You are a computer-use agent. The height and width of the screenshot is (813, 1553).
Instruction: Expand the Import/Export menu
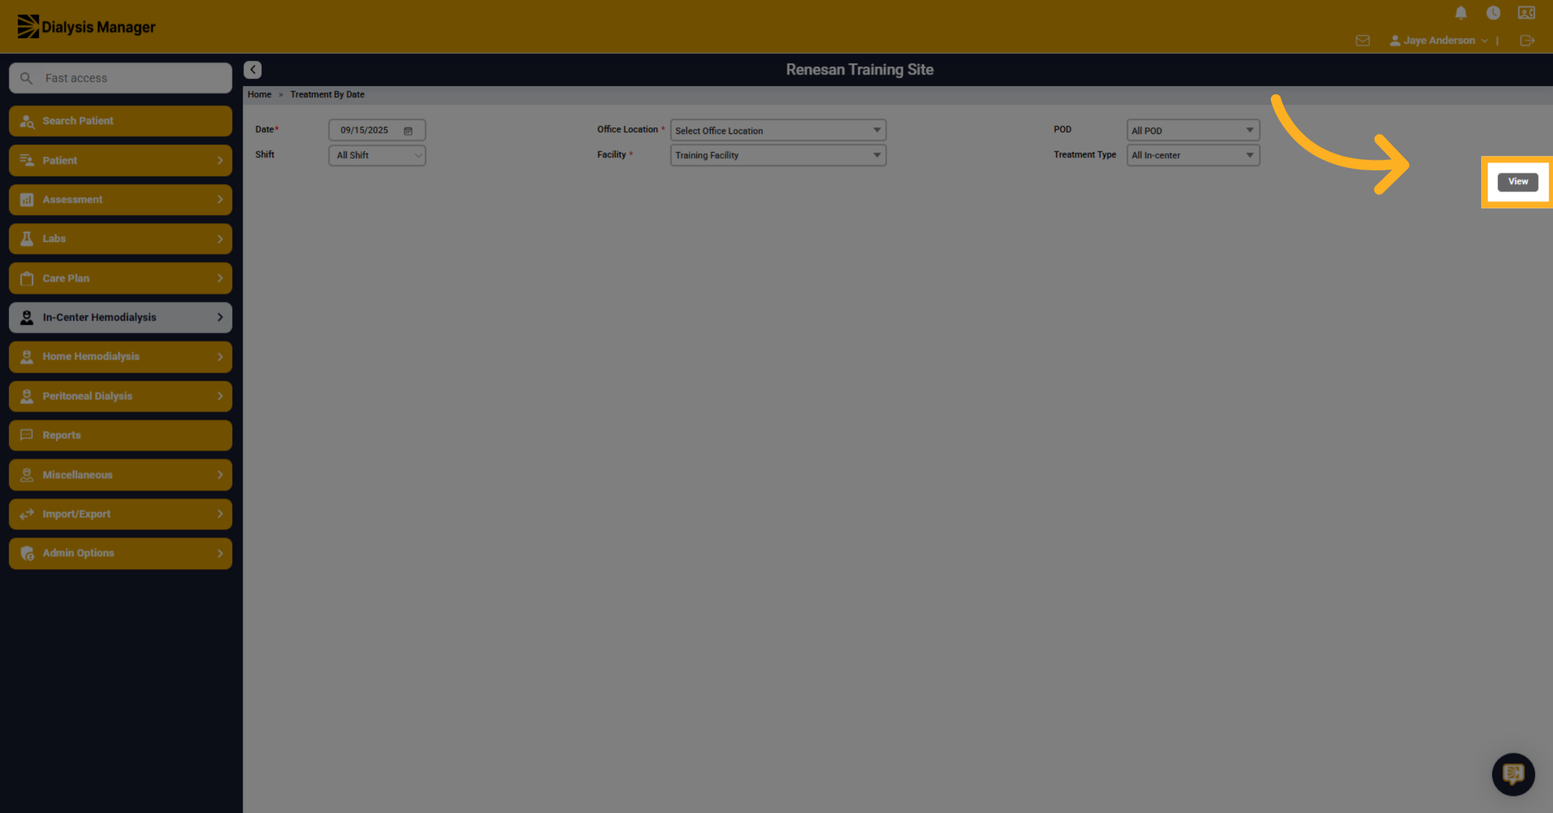pos(120,514)
